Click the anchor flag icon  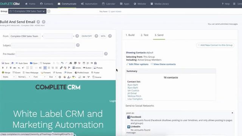coord(69,68)
